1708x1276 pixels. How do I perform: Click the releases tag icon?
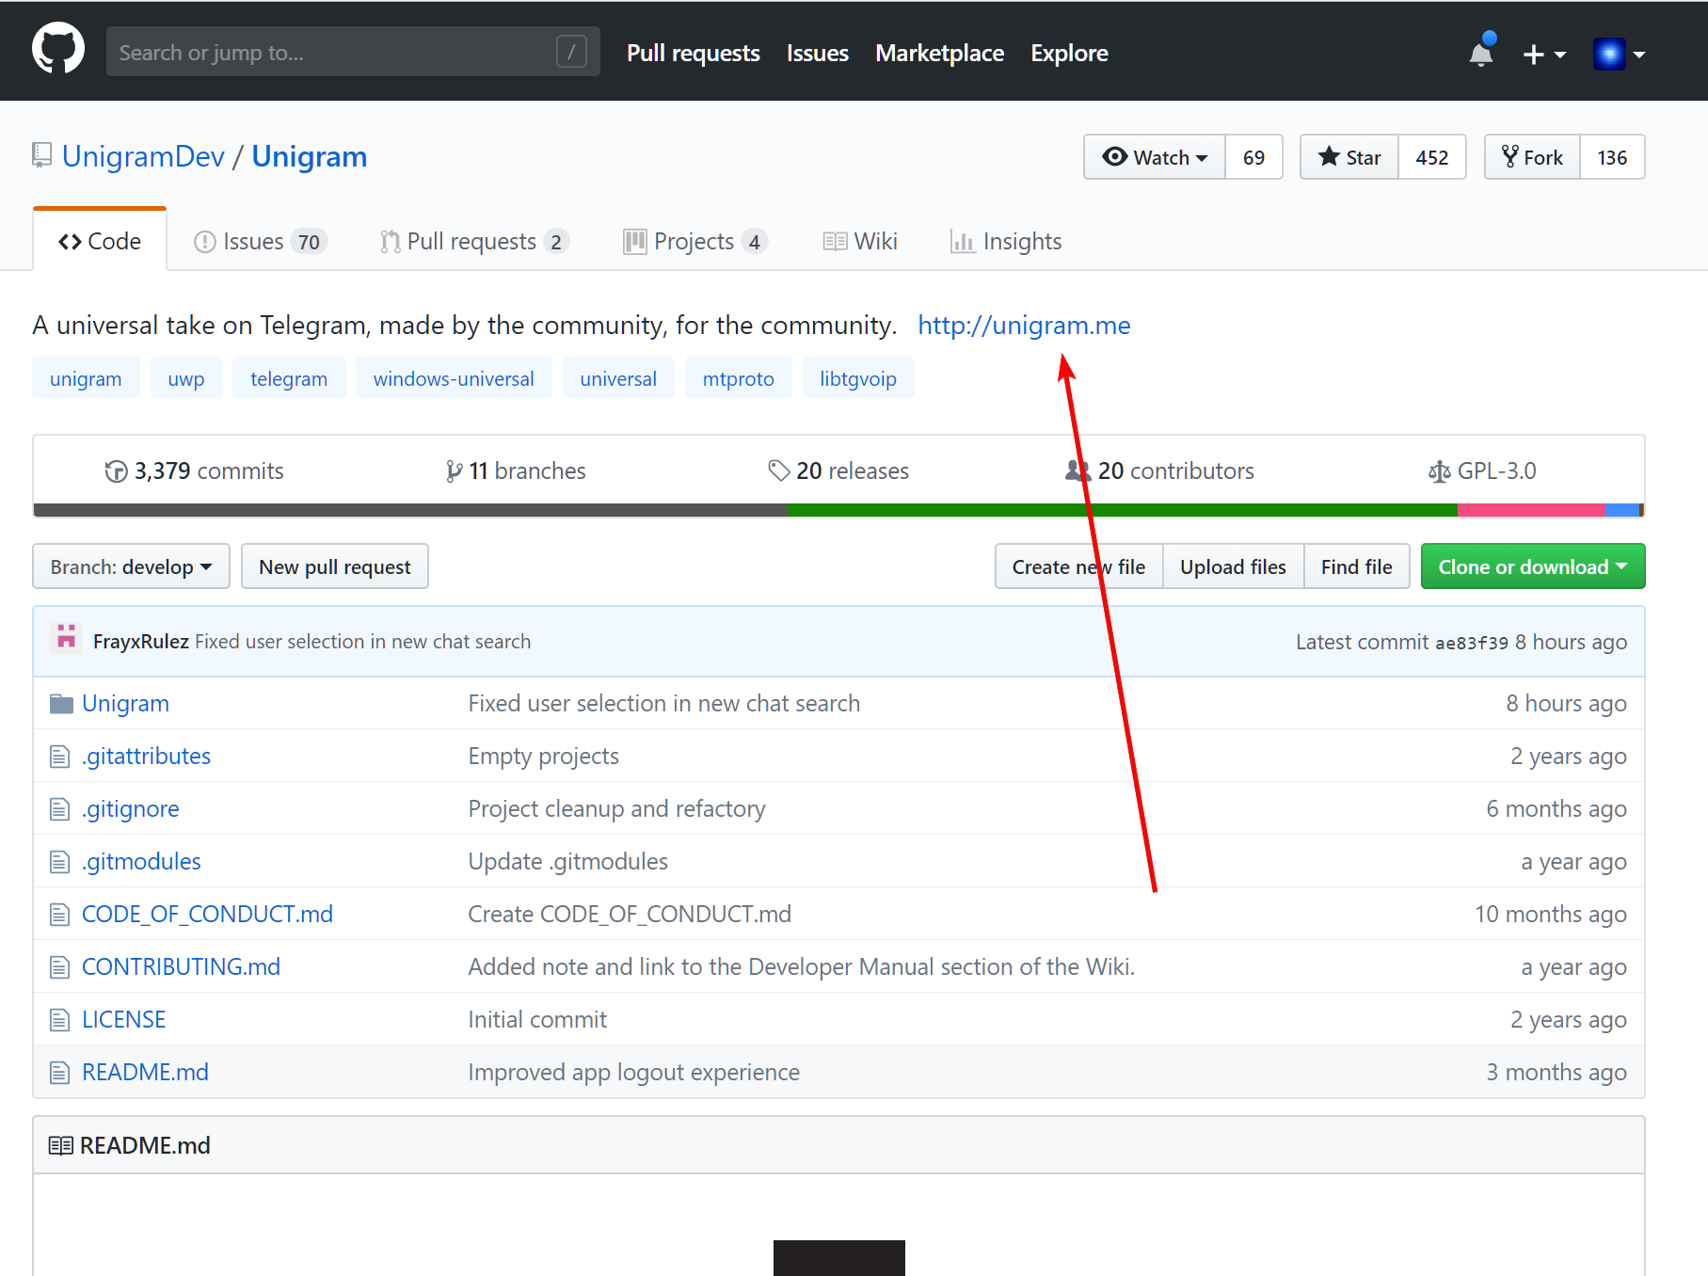click(x=779, y=471)
